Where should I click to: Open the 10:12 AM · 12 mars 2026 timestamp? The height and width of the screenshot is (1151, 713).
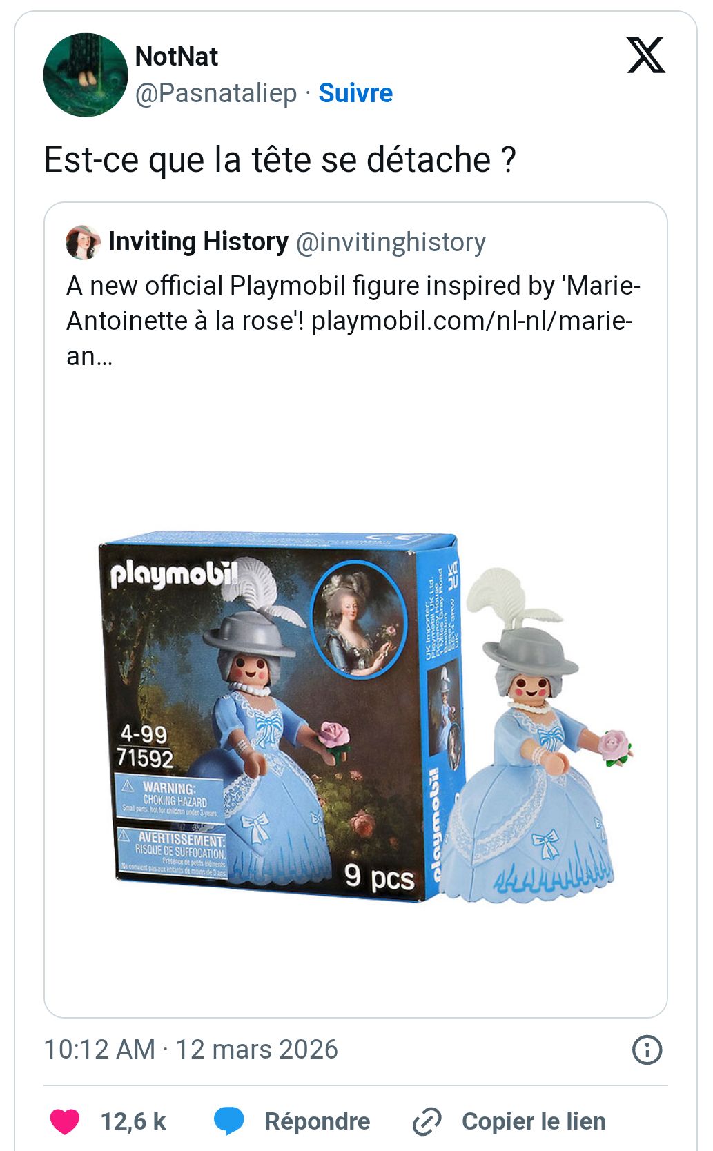click(191, 1050)
